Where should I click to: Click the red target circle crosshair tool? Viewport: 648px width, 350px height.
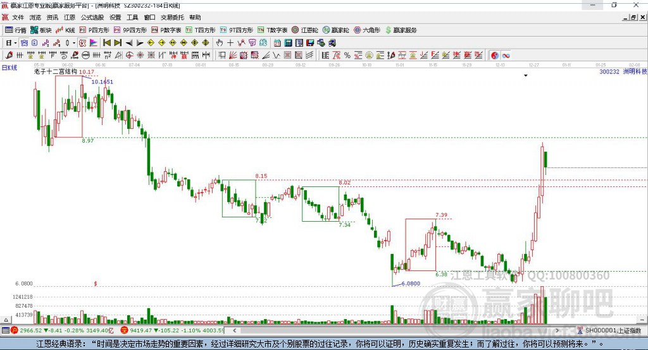[129, 56]
